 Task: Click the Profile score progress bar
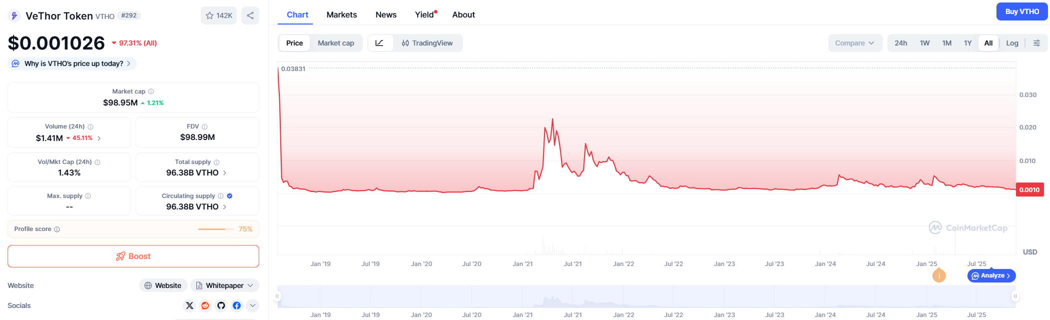coord(216,229)
